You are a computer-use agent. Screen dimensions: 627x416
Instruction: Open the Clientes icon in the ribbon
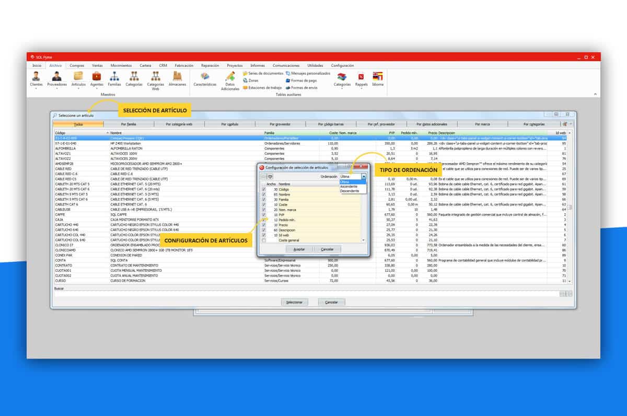tap(36, 77)
